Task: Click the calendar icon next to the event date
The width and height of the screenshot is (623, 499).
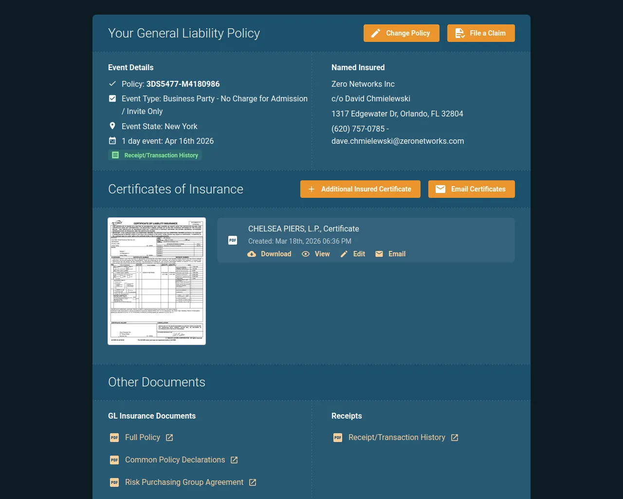Action: pos(112,141)
